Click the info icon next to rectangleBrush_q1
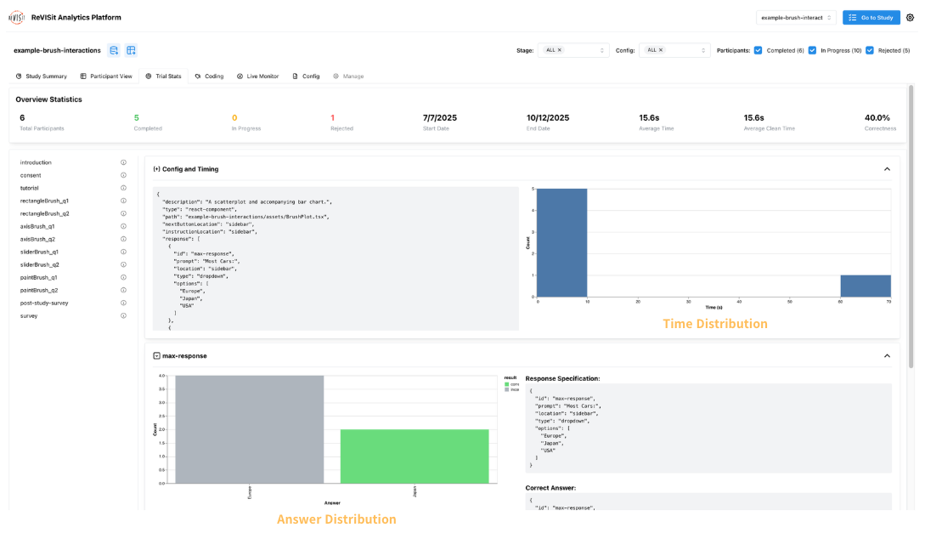This screenshot has width=925, height=533. (x=123, y=201)
